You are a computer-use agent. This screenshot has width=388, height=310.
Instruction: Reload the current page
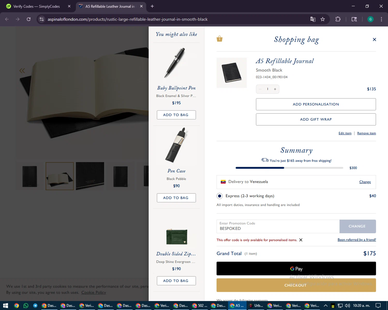pos(29,19)
